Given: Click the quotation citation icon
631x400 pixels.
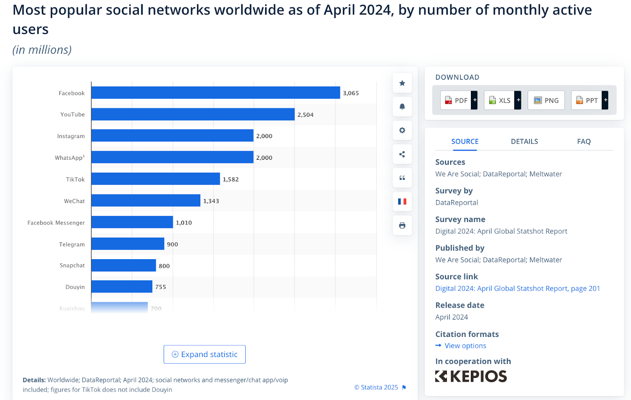Looking at the screenshot, I should (402, 178).
